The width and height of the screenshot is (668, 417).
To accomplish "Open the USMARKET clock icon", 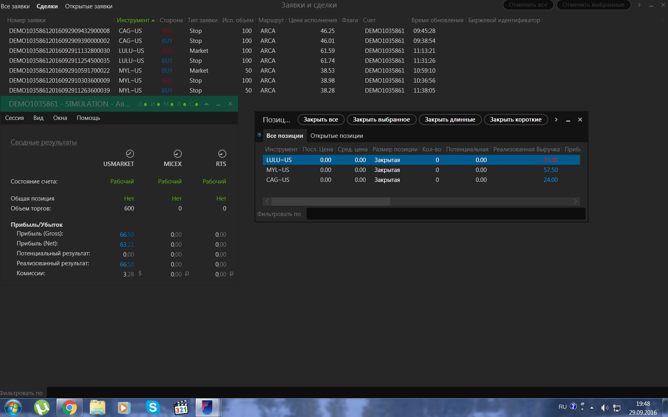I will (130, 154).
